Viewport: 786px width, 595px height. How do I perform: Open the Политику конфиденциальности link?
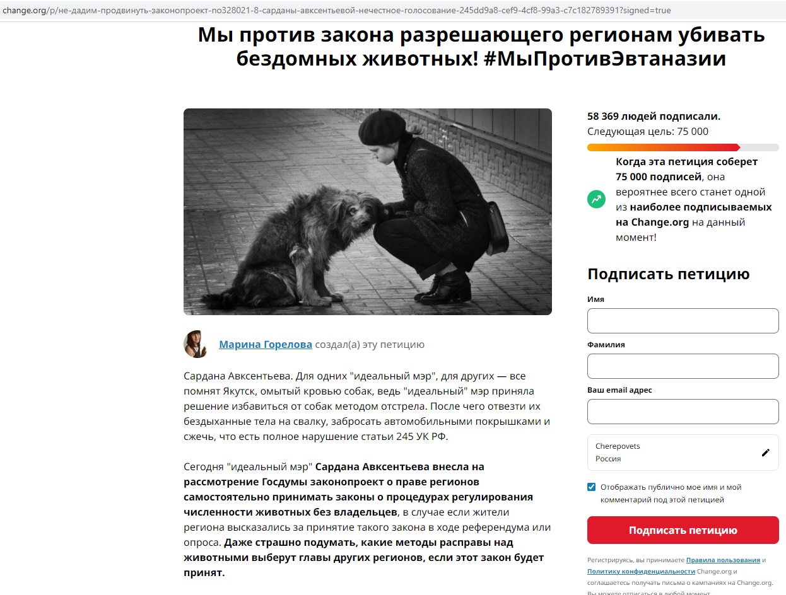pyautogui.click(x=641, y=571)
